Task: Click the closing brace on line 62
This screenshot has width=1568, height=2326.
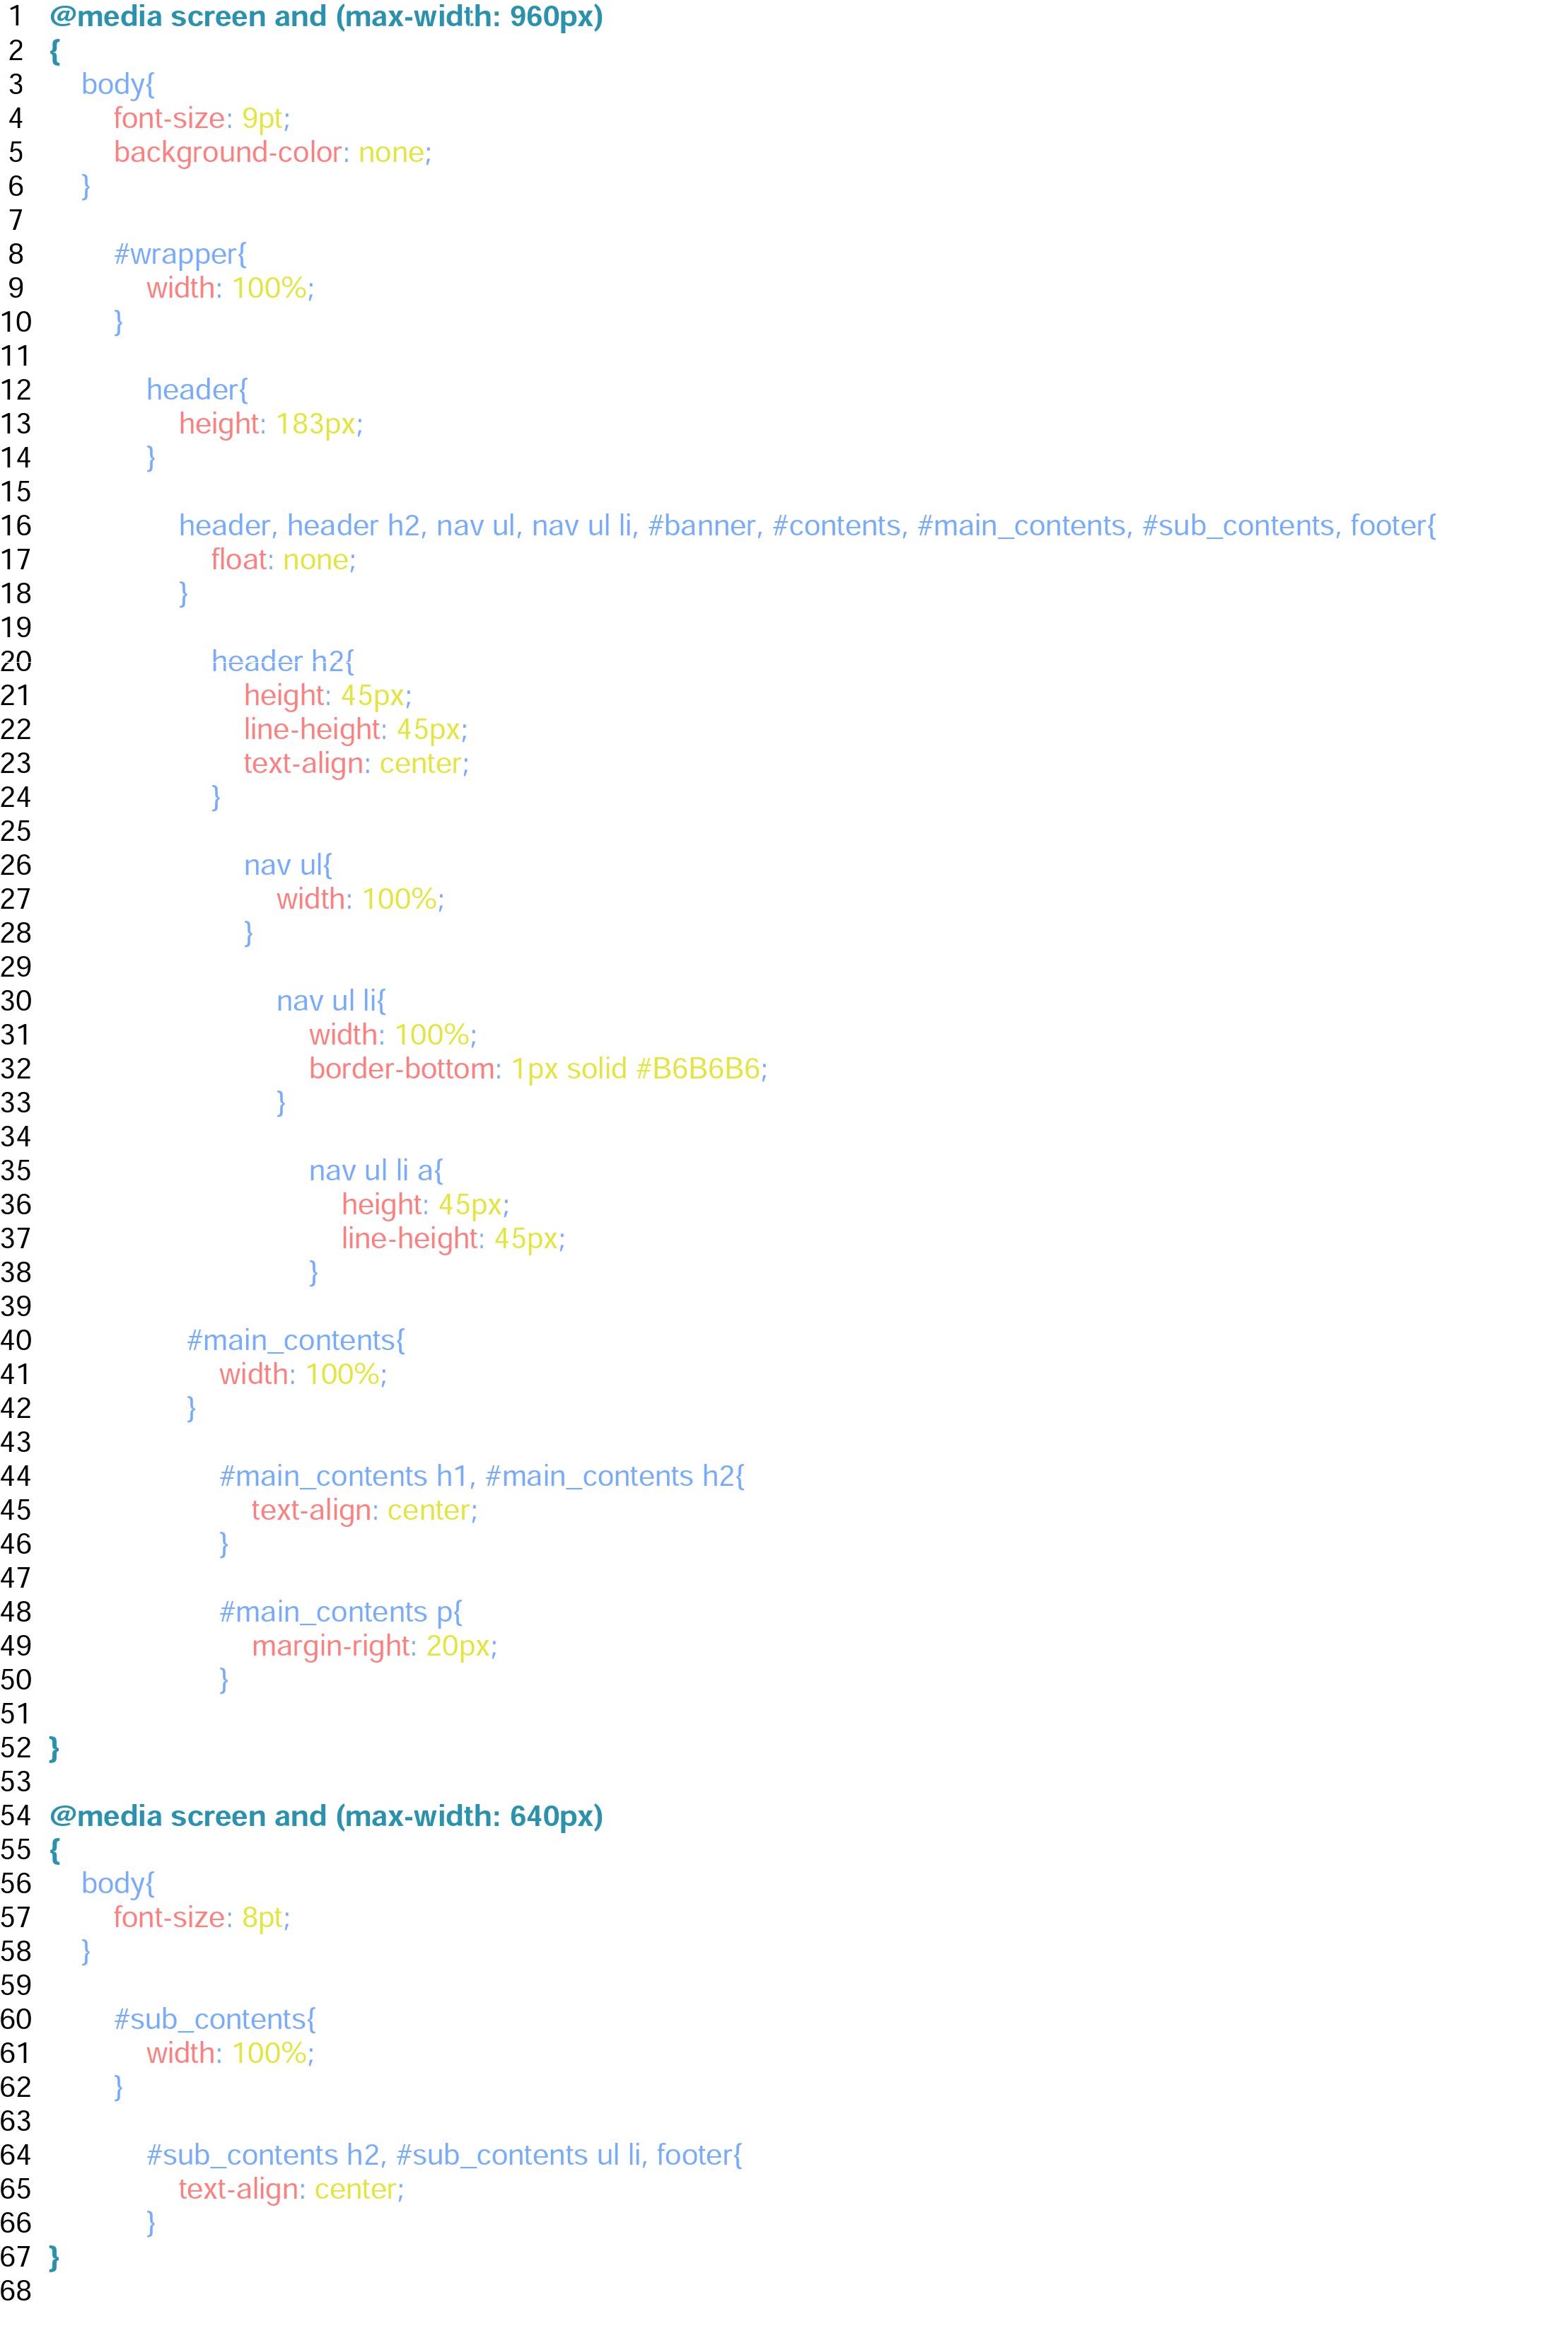Action: (118, 2088)
